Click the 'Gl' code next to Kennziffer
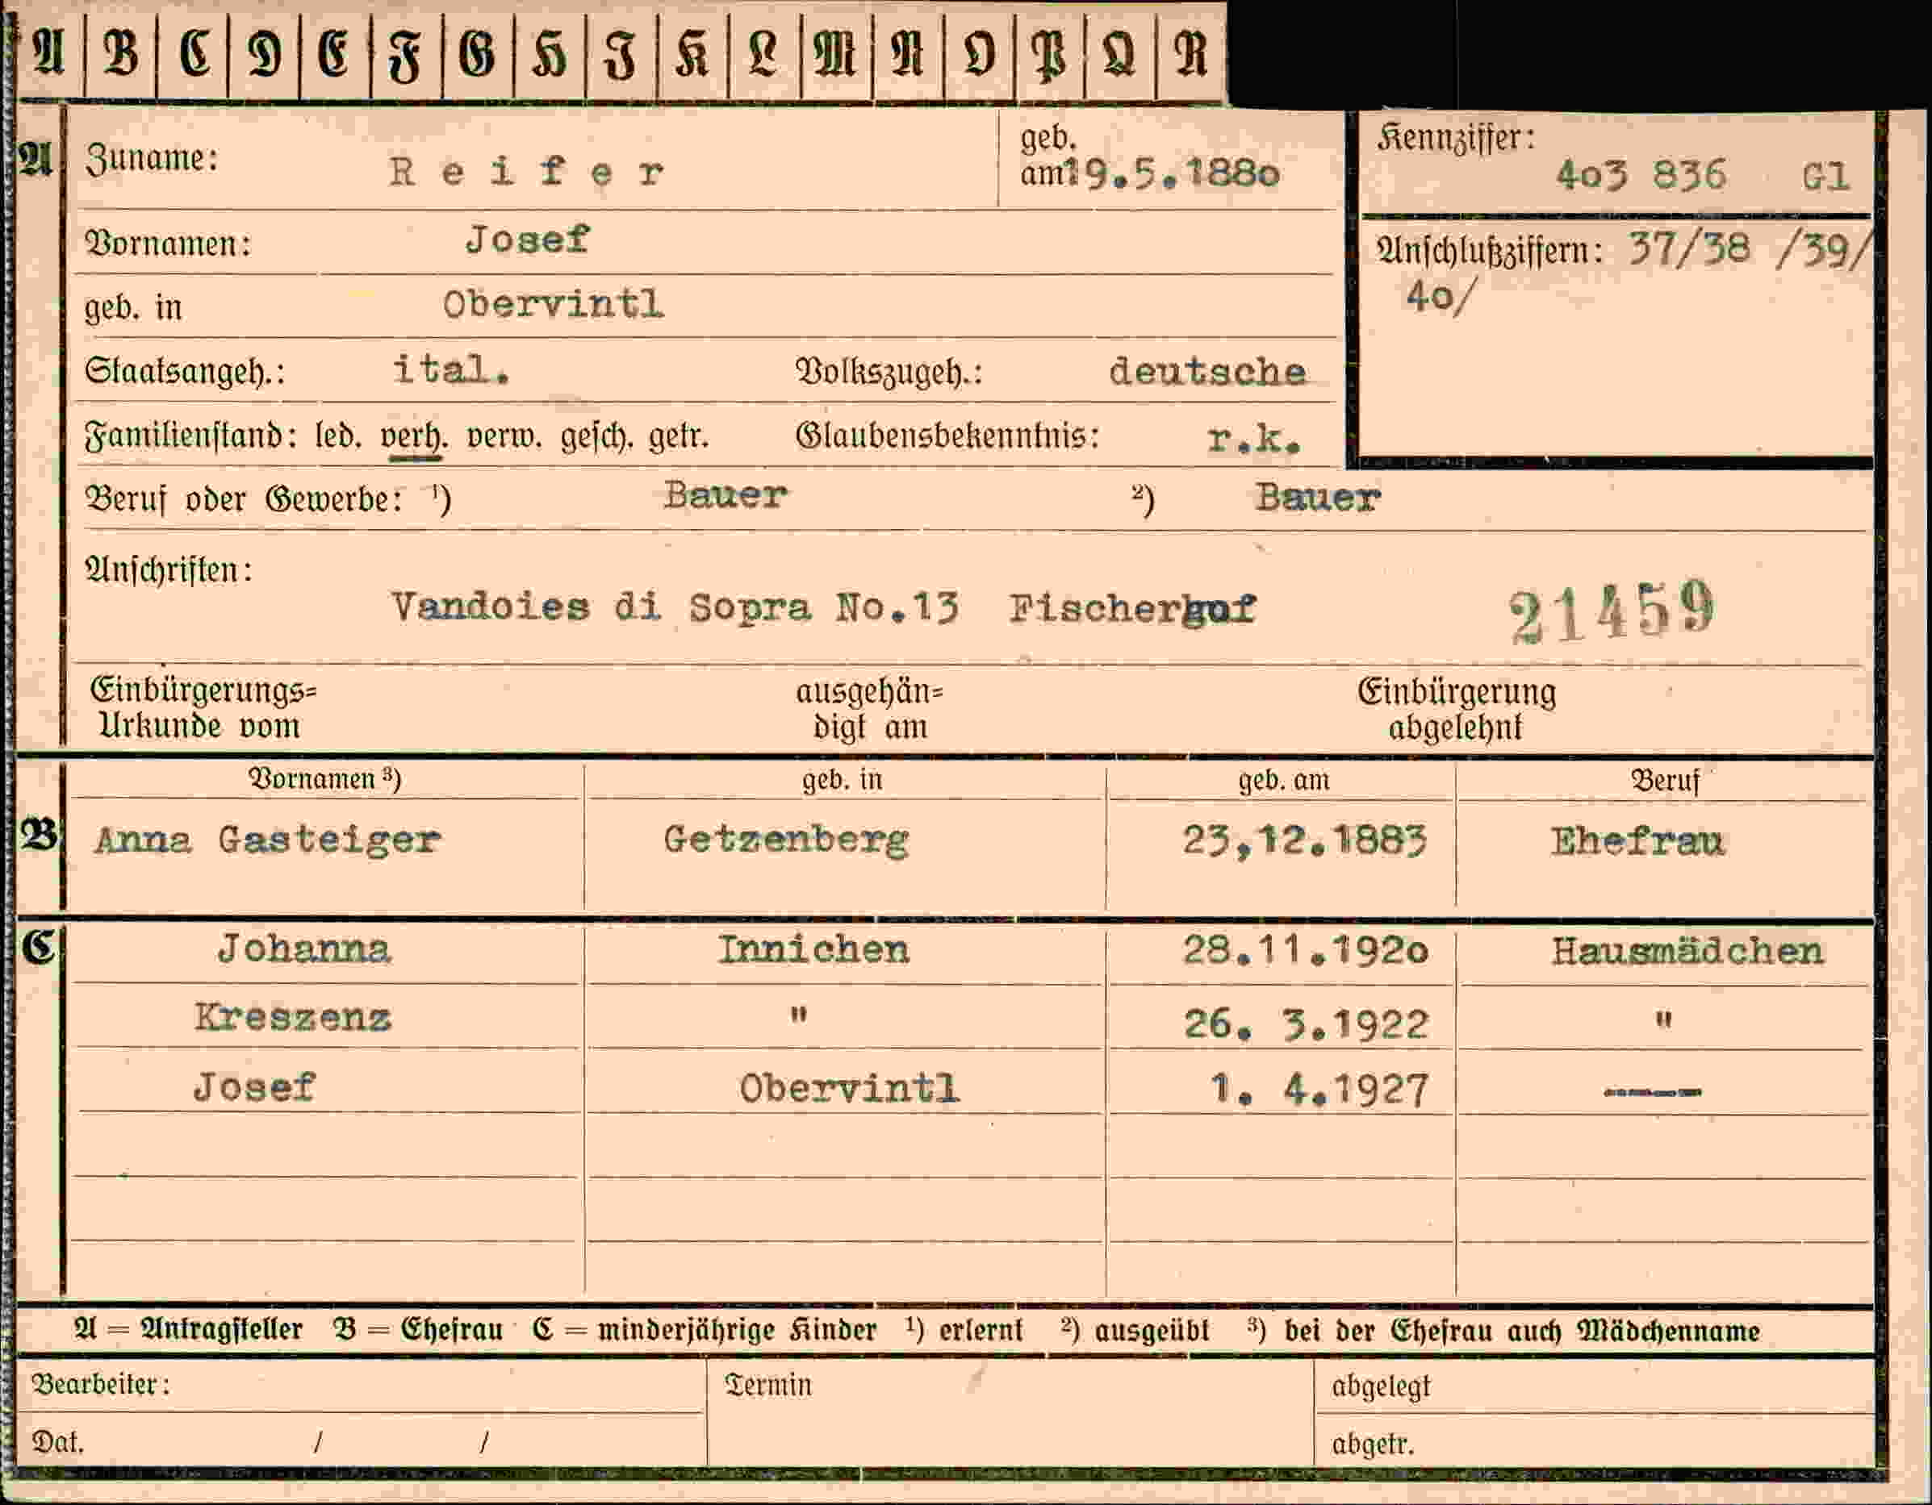The height and width of the screenshot is (1505, 1932). (x=1825, y=177)
